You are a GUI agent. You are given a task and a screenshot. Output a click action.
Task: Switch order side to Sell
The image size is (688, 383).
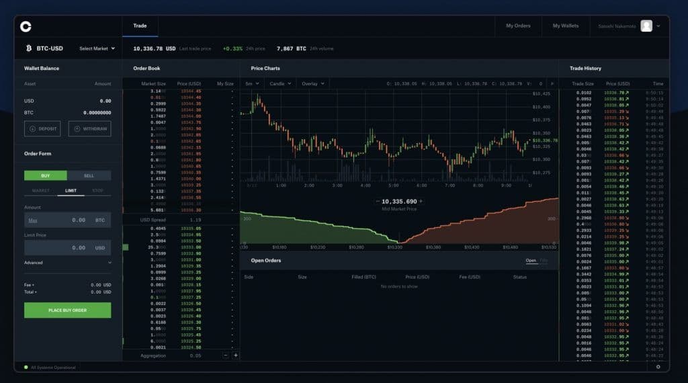(89, 175)
